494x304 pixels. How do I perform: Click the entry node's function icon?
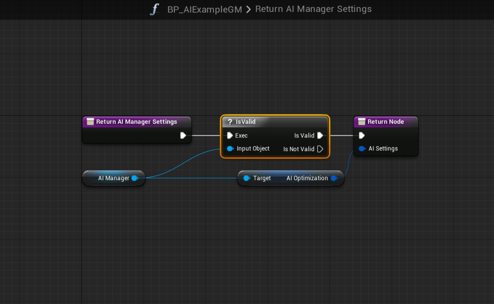point(90,122)
